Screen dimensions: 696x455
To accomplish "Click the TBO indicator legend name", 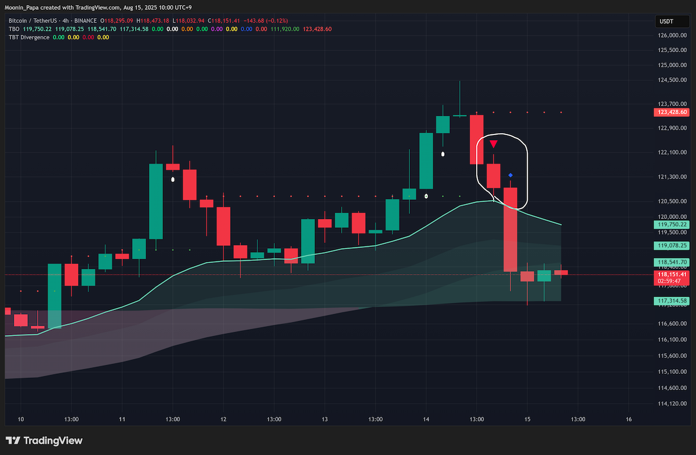I will pos(13,29).
